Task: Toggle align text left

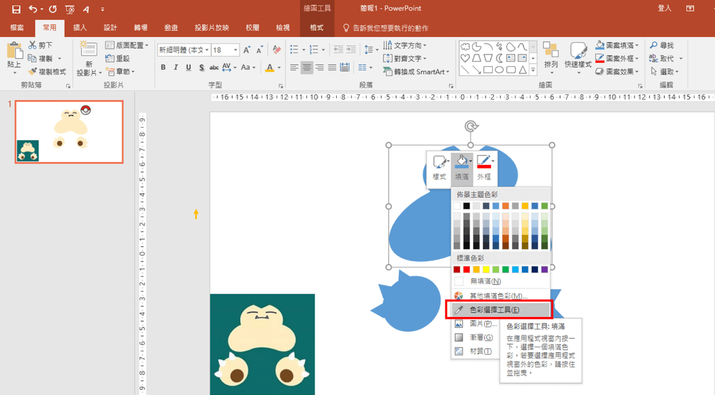Action: 294,67
